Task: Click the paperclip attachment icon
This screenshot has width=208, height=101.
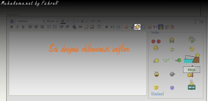Action: (x=82, y=21)
